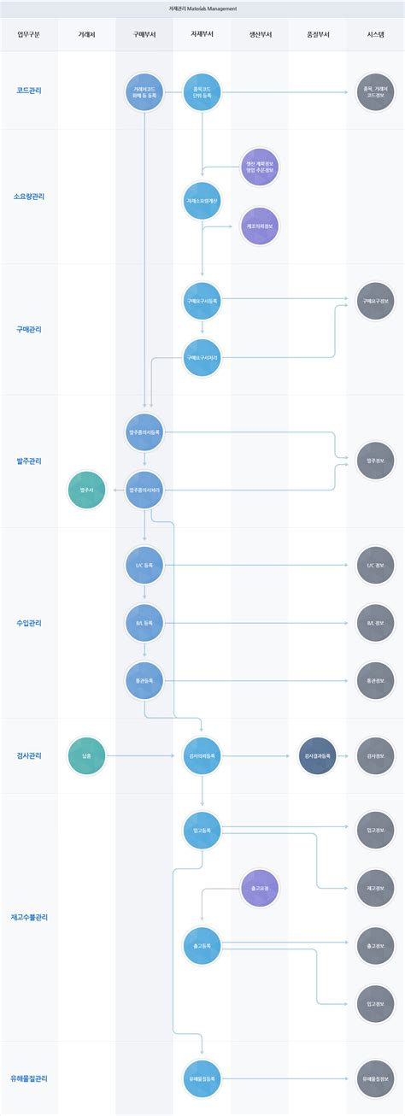
Task: Click the 구매요구서등록 node
Action: (202, 300)
